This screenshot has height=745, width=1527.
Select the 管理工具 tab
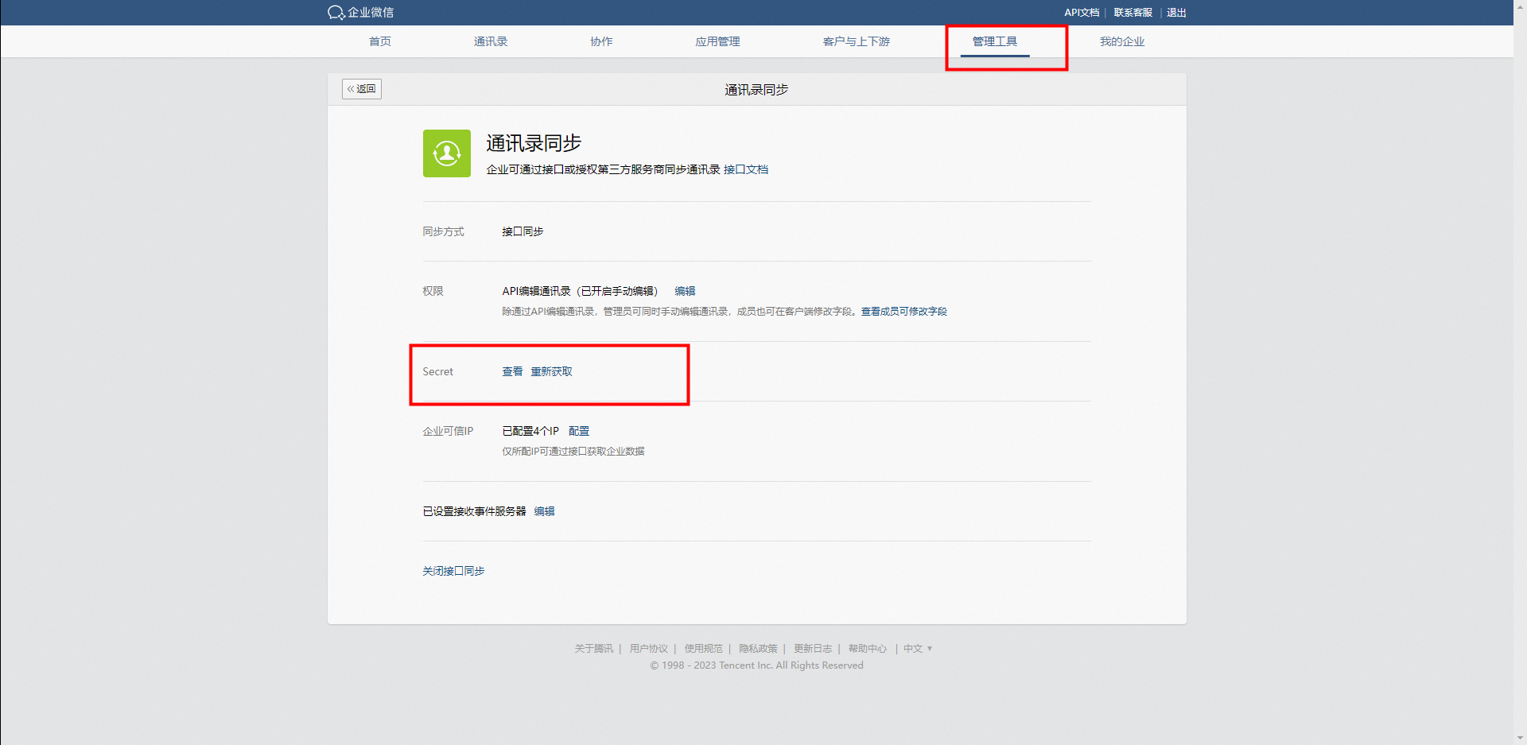pos(994,41)
